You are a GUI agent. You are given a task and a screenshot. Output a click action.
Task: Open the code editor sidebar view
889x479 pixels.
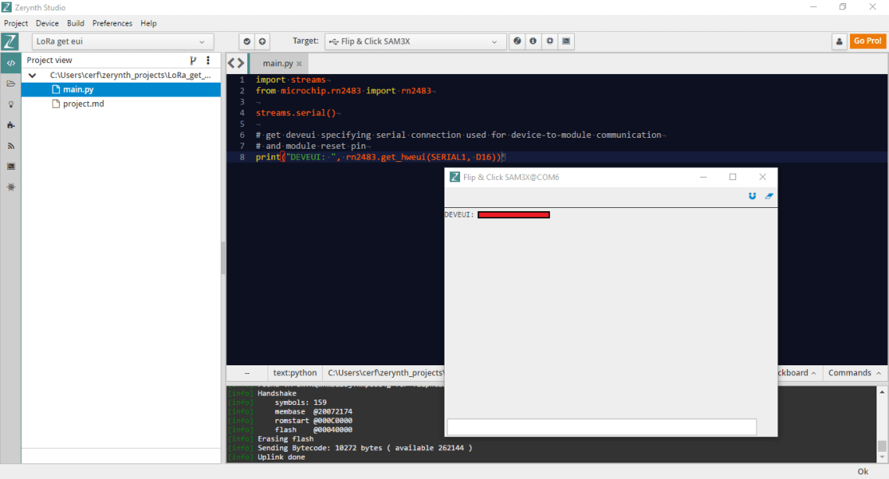(x=11, y=63)
